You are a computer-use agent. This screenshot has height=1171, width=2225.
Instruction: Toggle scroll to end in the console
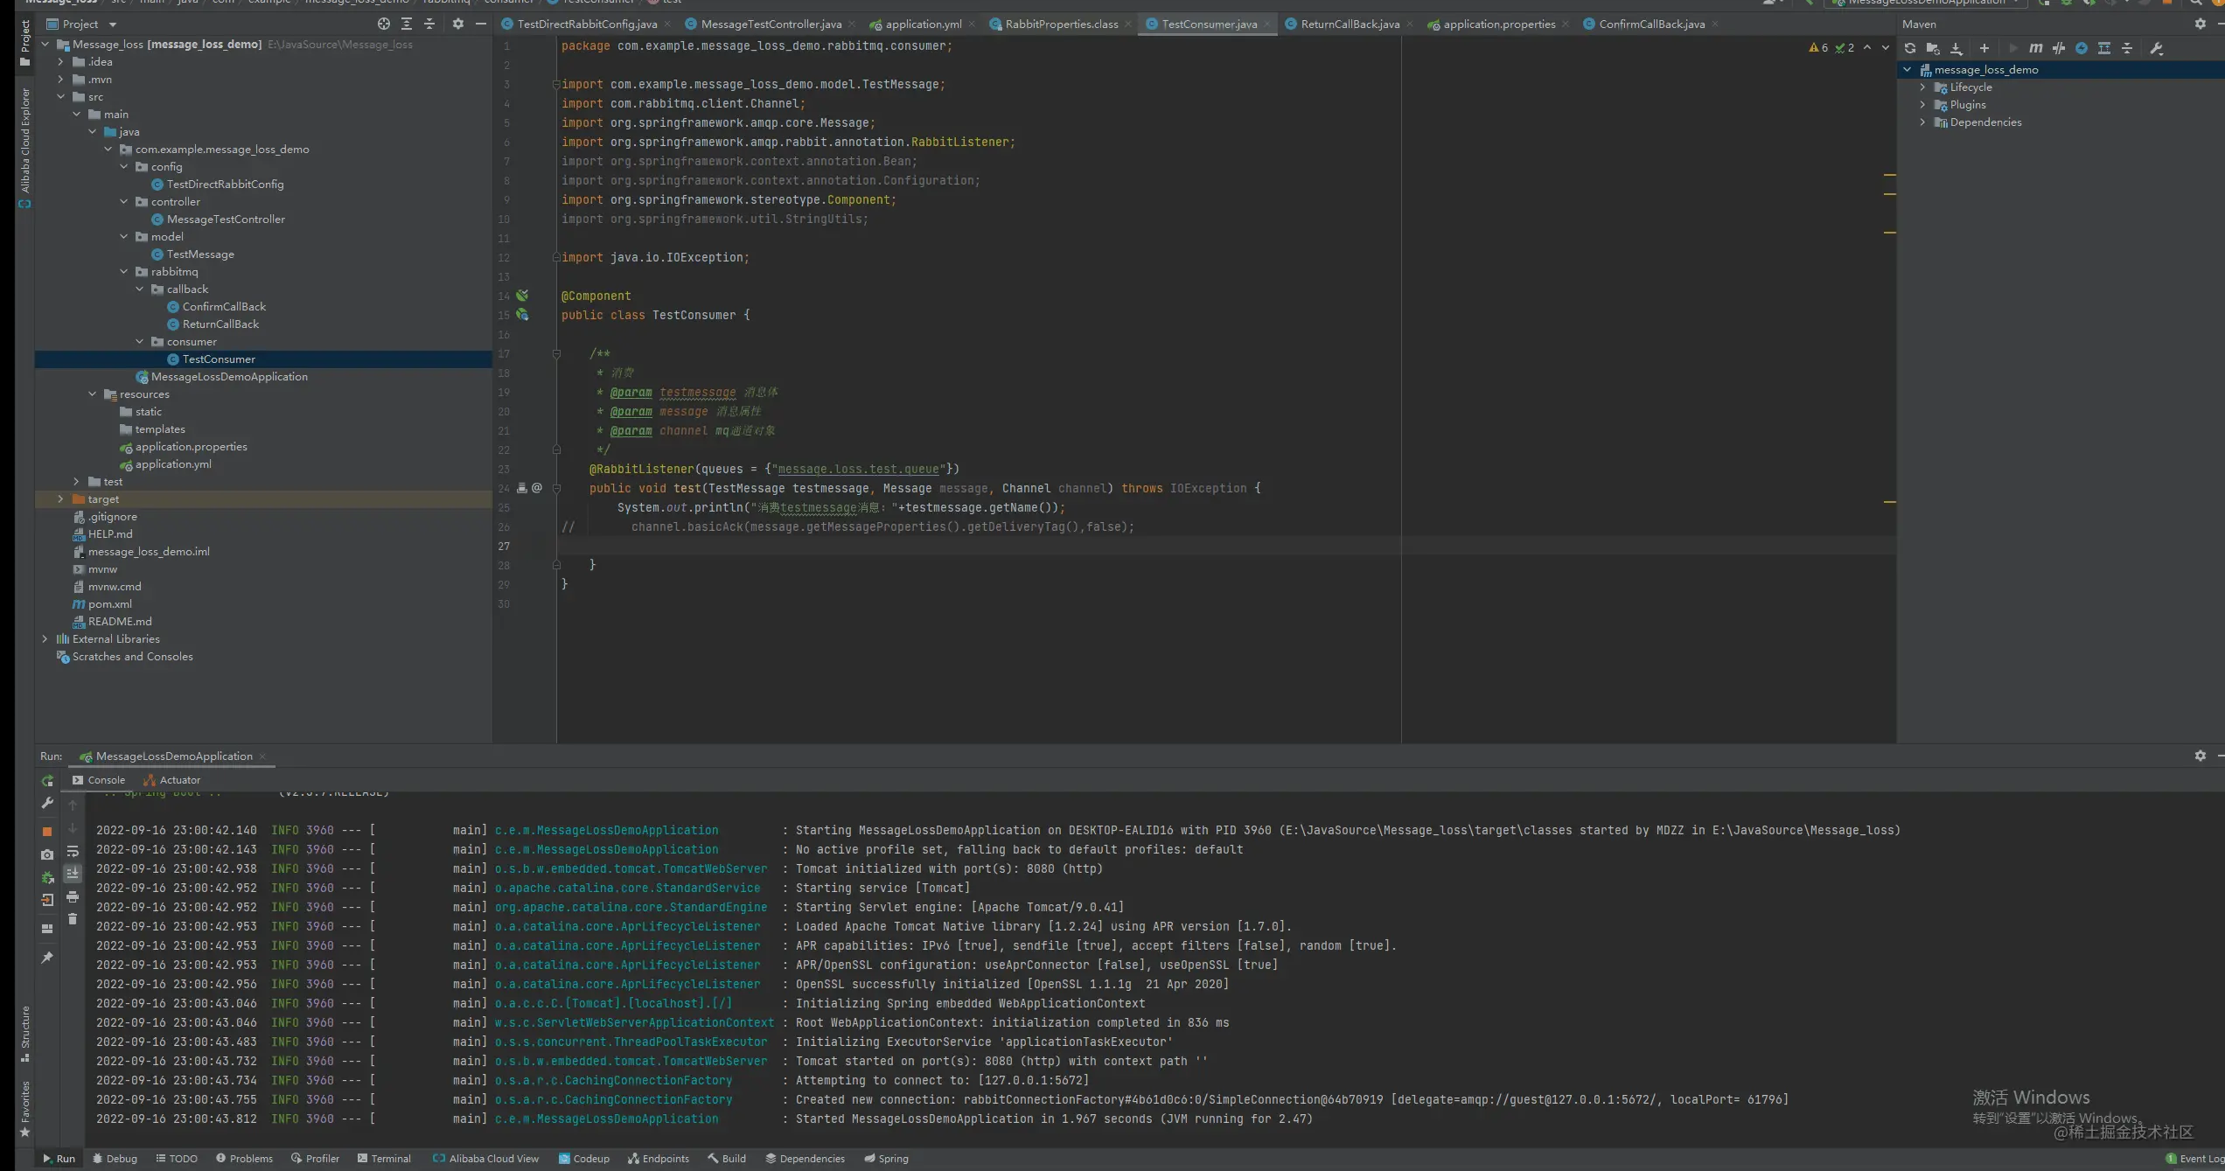click(73, 874)
